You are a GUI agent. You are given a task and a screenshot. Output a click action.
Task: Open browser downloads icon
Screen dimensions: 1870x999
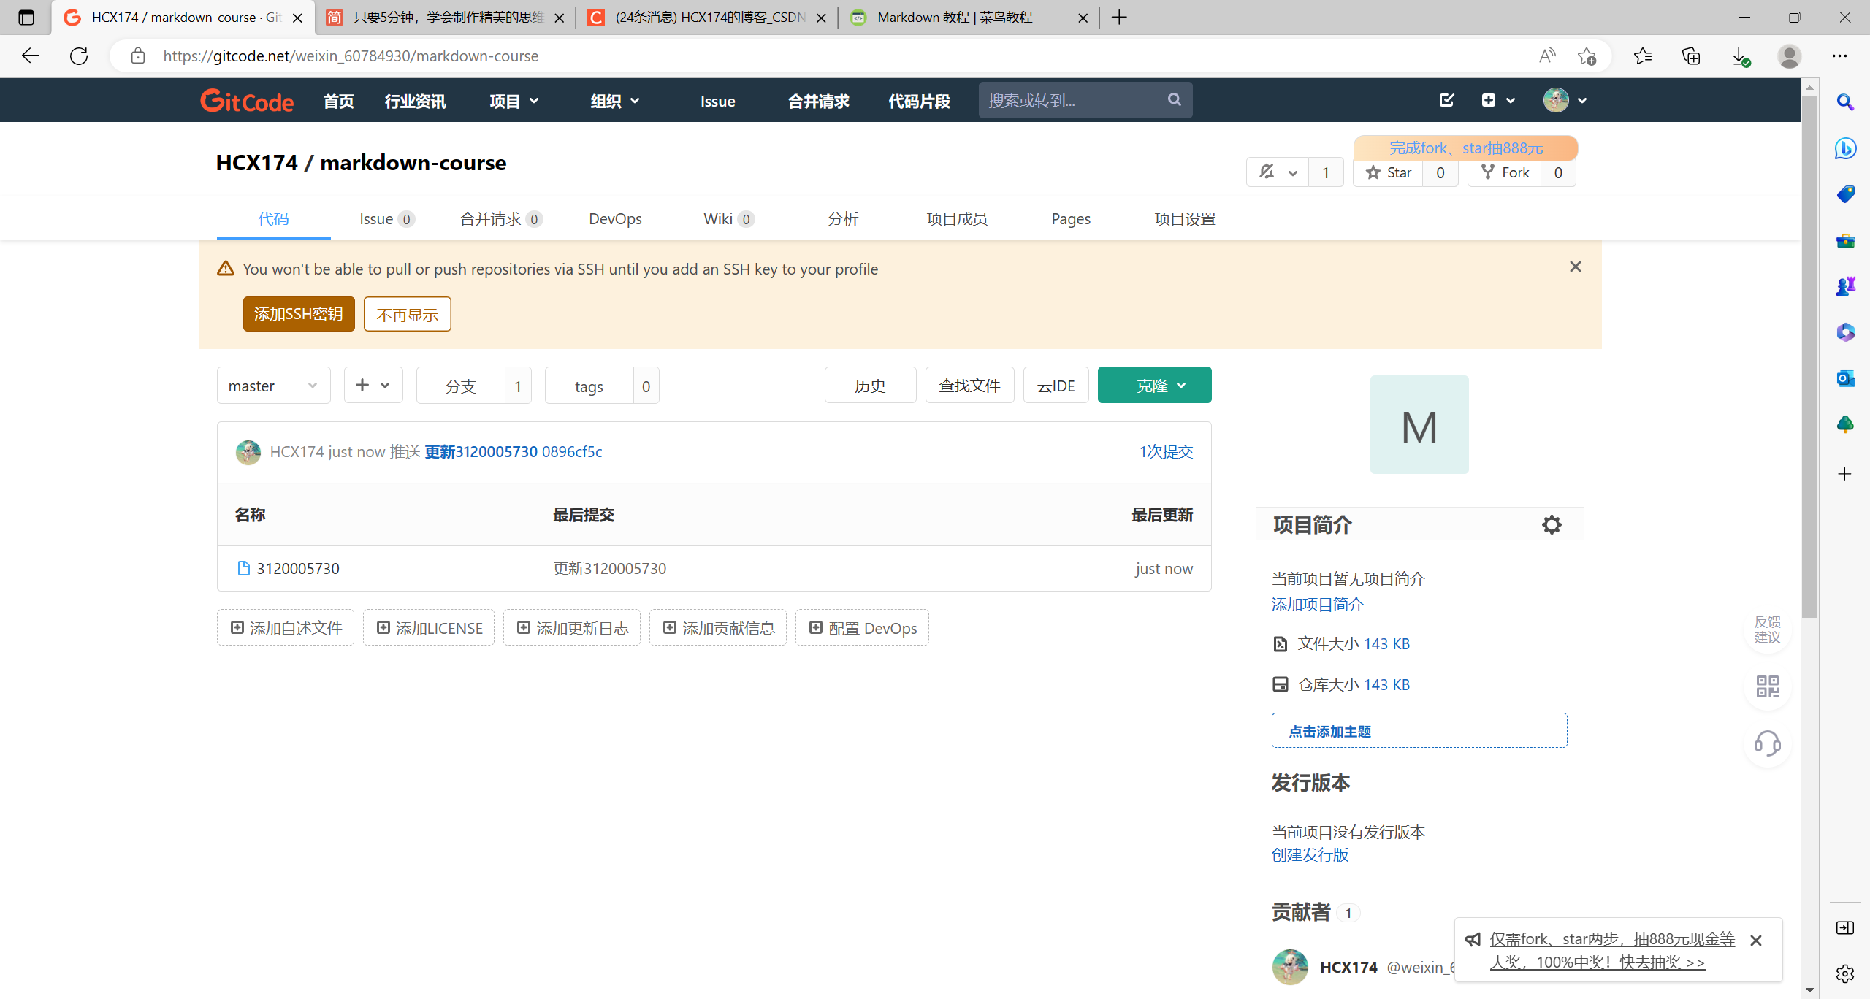(1740, 56)
